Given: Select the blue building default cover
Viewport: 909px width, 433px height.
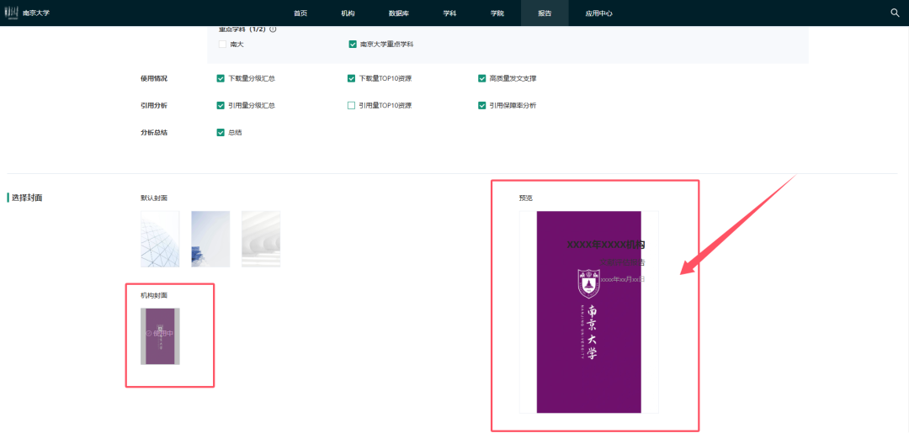Looking at the screenshot, I should (210, 239).
